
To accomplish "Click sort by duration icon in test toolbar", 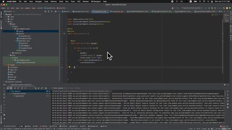I will coord(18,88).
